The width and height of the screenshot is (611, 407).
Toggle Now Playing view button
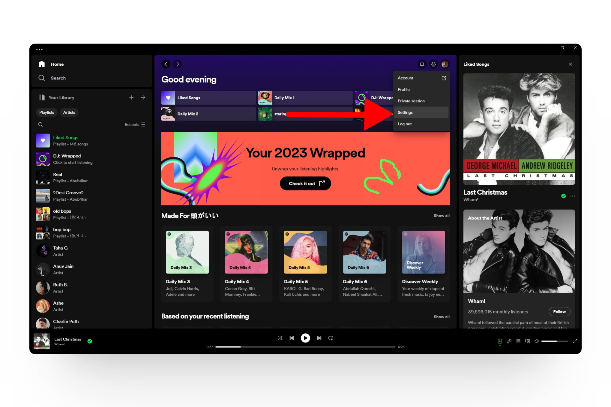tap(500, 341)
